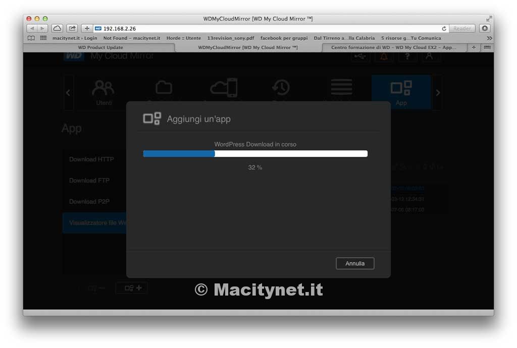Click the Annulla button in the dialog
This screenshot has width=517, height=348.
pyautogui.click(x=355, y=263)
